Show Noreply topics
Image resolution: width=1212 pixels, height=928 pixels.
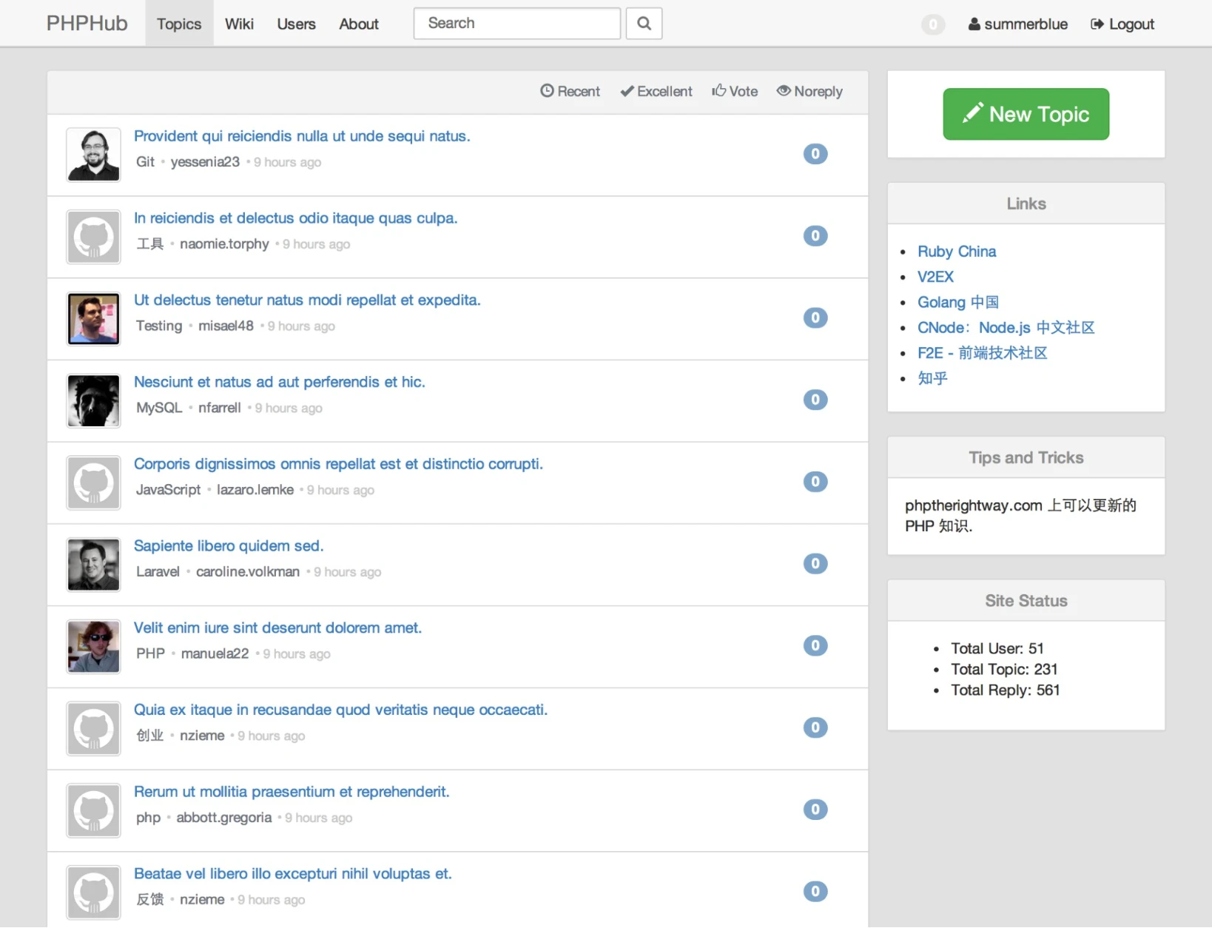(x=809, y=91)
